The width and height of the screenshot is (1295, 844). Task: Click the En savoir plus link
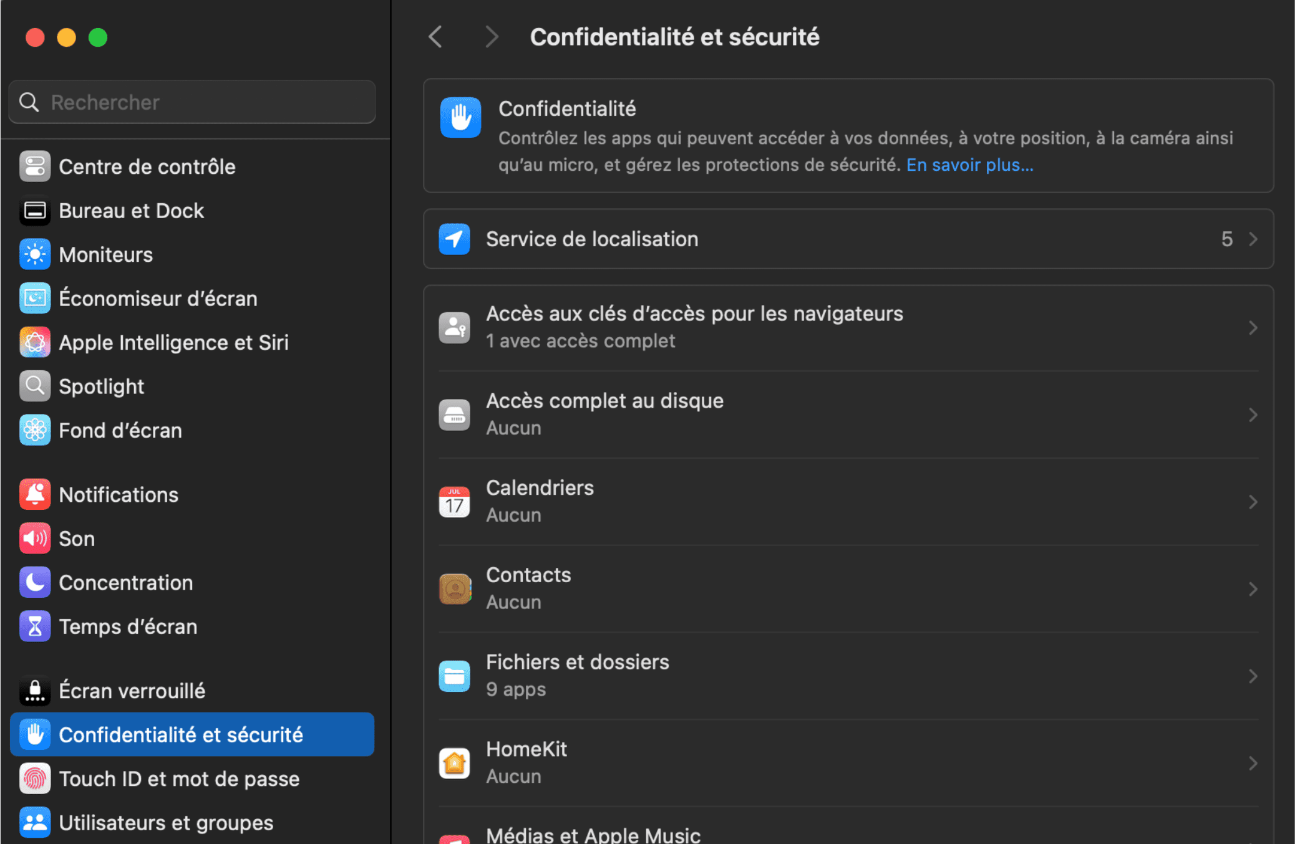(969, 165)
